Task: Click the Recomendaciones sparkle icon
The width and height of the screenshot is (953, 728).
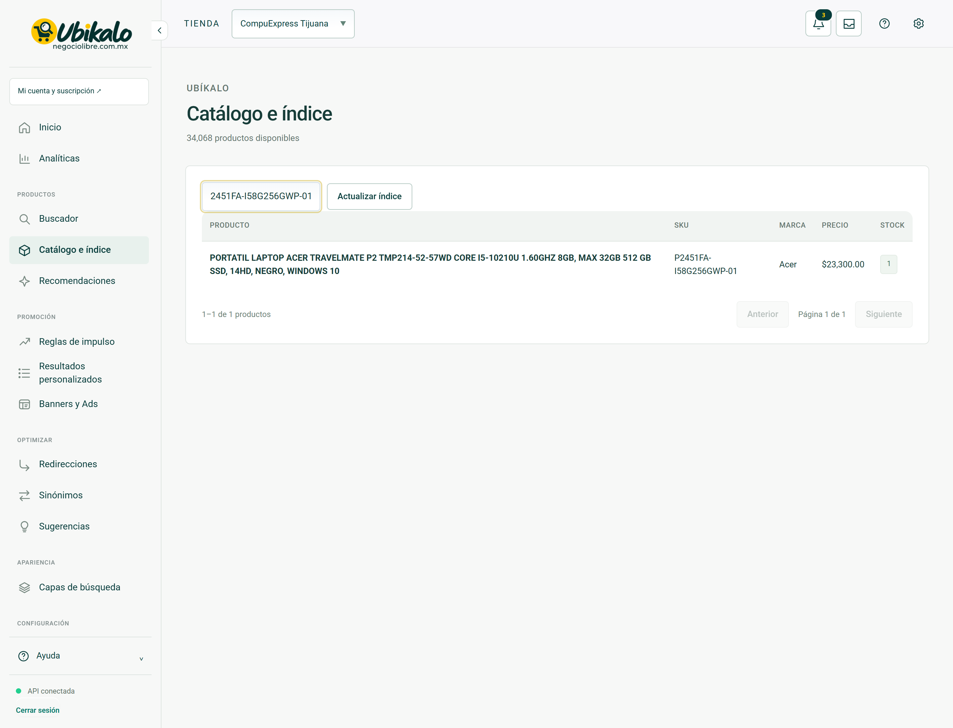Action: (24, 281)
